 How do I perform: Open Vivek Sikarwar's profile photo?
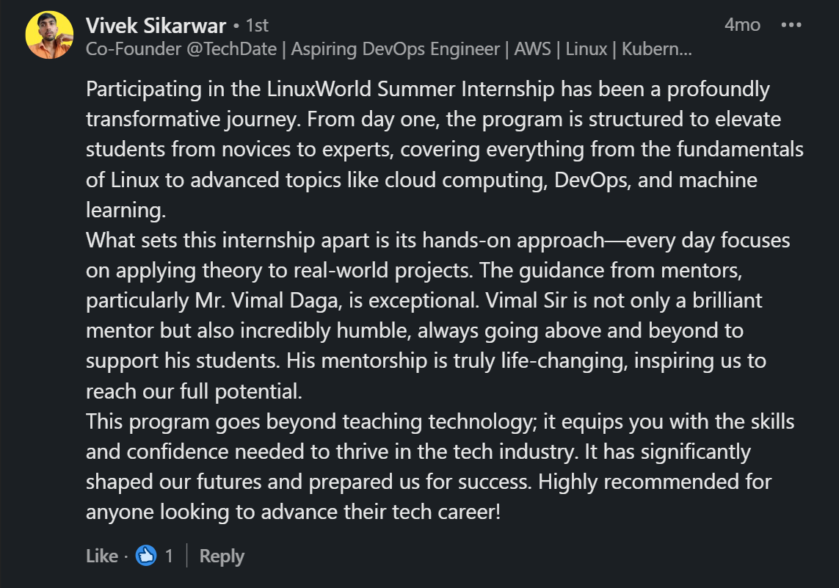coord(49,35)
